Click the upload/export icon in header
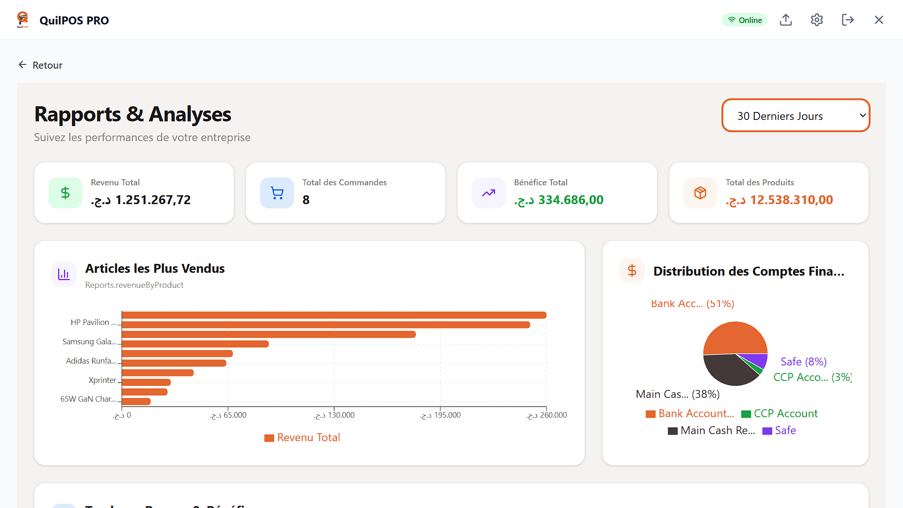The width and height of the screenshot is (903, 508). 786,20
